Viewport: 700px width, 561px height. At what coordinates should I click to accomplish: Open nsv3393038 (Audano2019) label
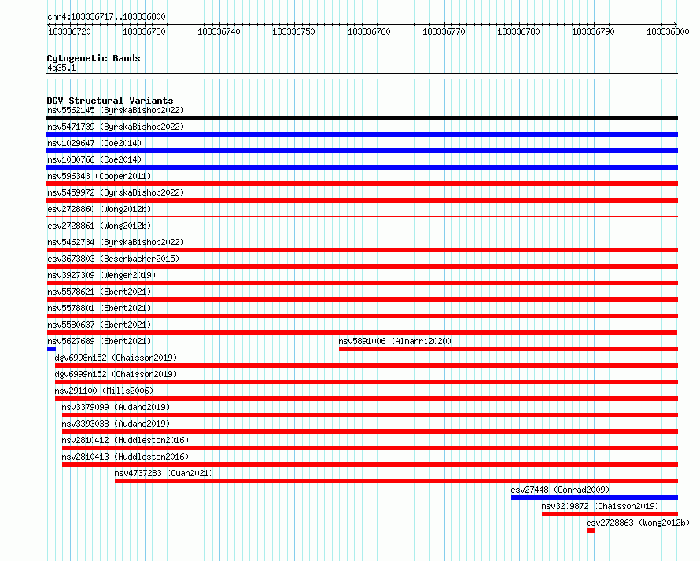point(116,423)
